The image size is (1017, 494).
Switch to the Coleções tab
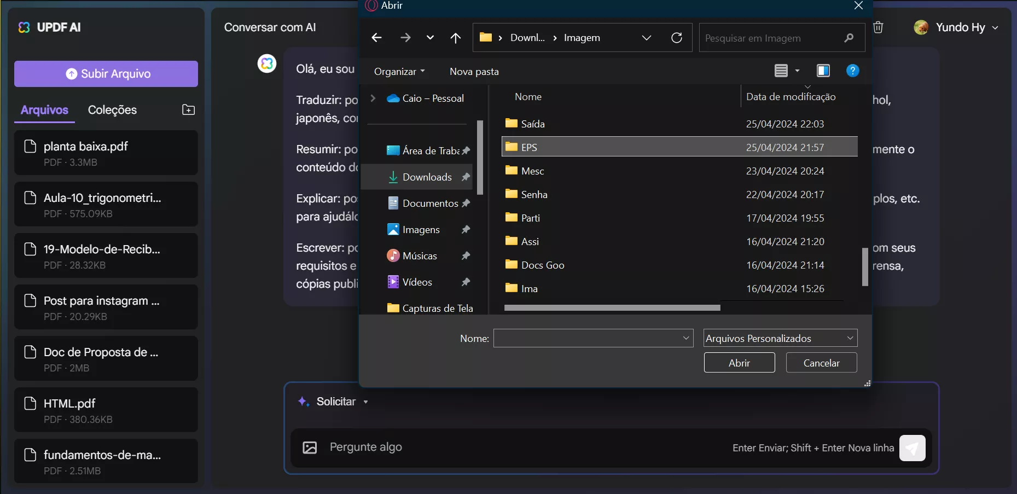[x=112, y=110]
